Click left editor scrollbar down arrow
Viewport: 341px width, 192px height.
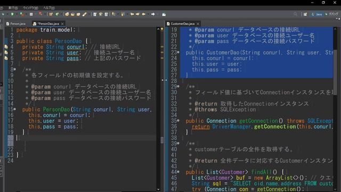158,189
